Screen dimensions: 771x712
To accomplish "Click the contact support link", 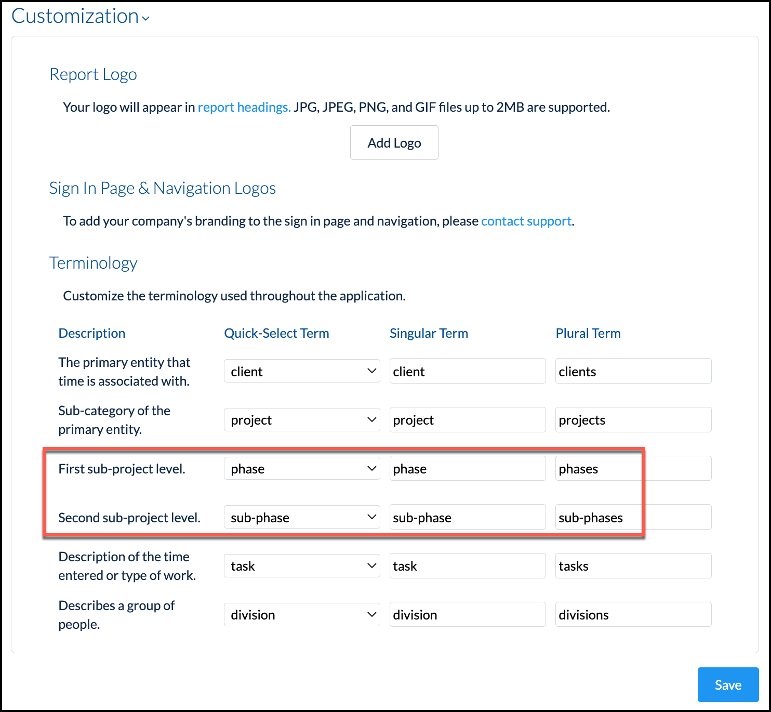I will coord(526,221).
